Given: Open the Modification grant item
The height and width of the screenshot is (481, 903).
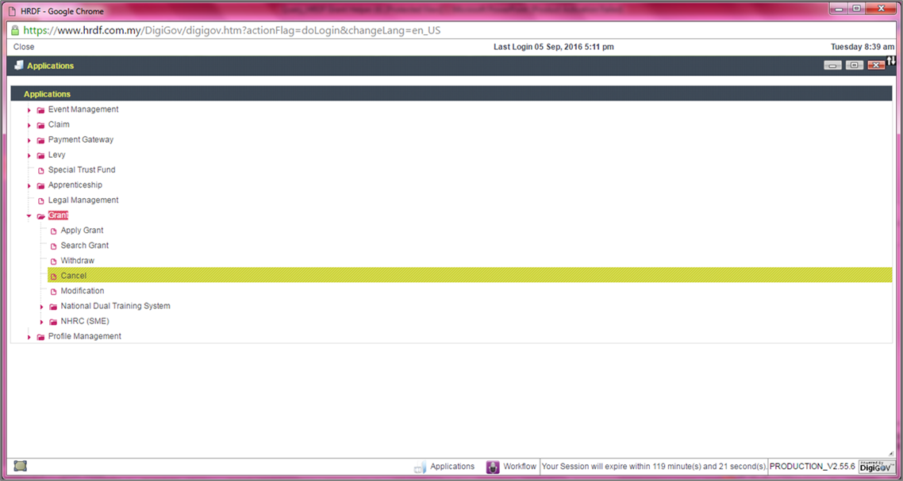Looking at the screenshot, I should 83,291.
